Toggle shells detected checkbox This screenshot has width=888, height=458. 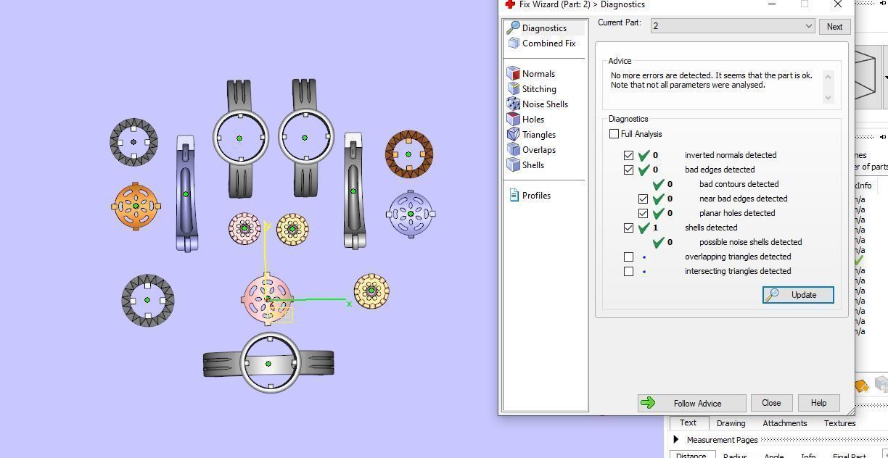628,228
